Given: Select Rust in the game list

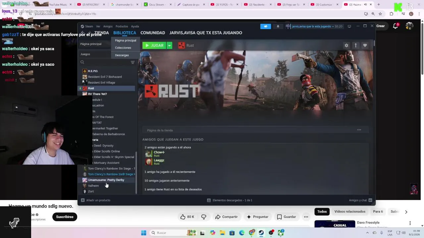Looking at the screenshot, I should coord(106,88).
